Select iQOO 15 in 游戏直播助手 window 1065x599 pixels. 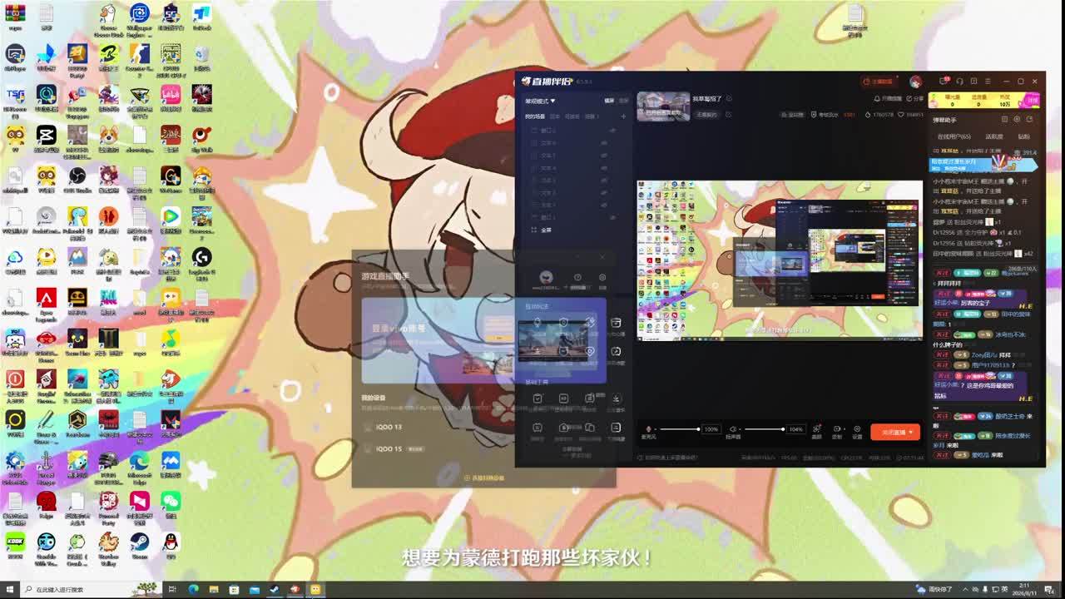[388, 449]
